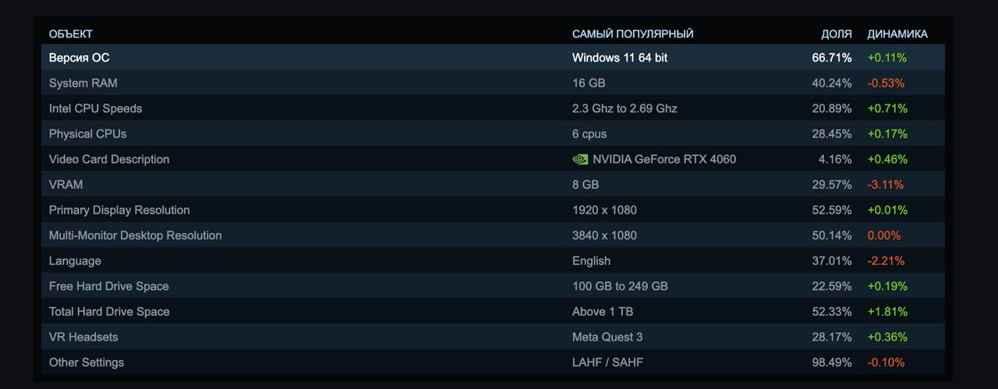
Task: Expand Multi-Monitor Desktop Resolution label
Action: click(x=136, y=235)
